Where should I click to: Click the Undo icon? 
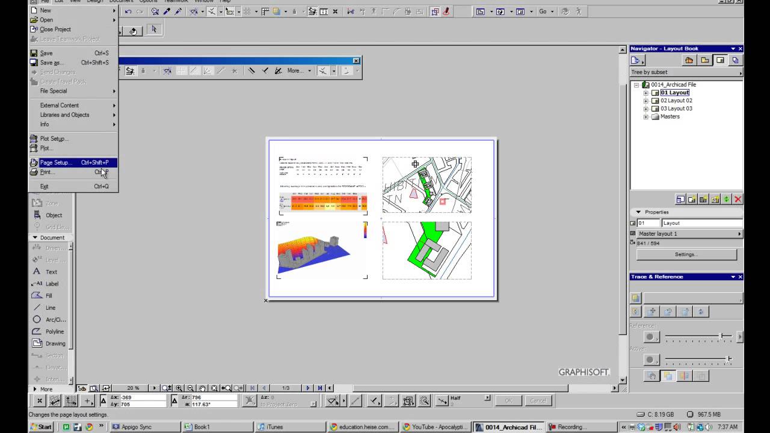point(128,11)
